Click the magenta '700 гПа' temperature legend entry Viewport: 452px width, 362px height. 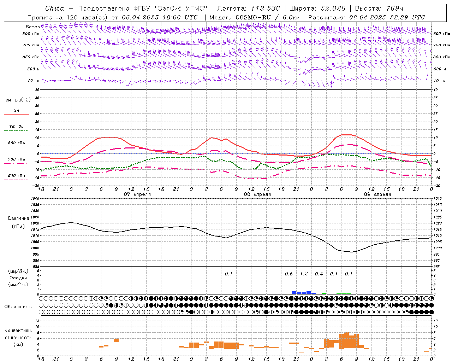[x=17, y=159]
